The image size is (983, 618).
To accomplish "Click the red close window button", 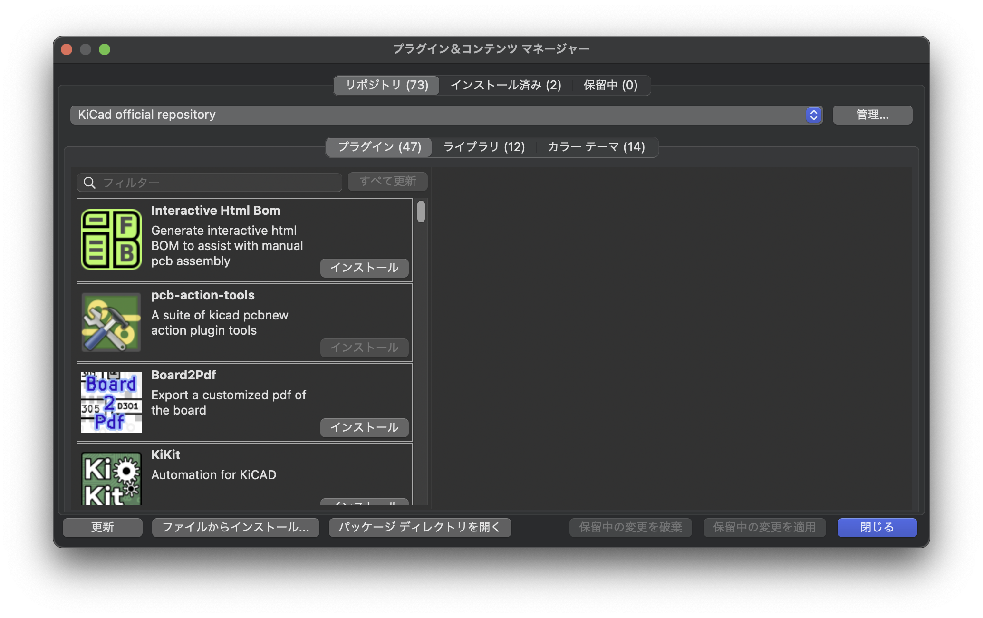I will coord(67,49).
